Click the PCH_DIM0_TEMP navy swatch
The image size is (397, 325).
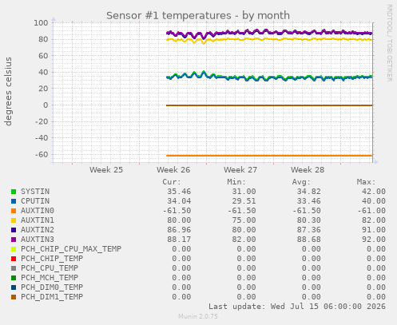click(14, 287)
